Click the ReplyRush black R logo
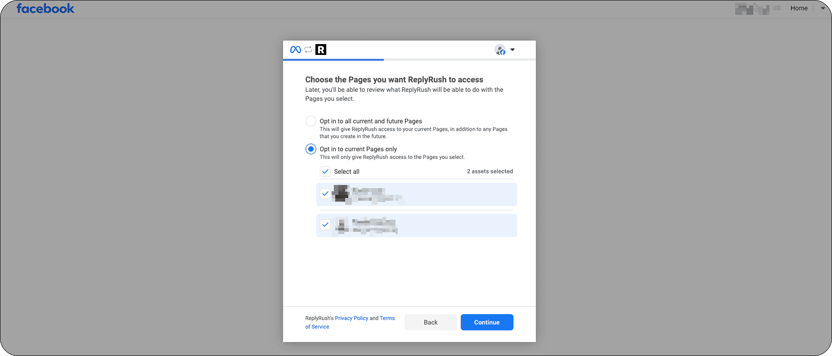832x356 pixels. pyautogui.click(x=321, y=50)
